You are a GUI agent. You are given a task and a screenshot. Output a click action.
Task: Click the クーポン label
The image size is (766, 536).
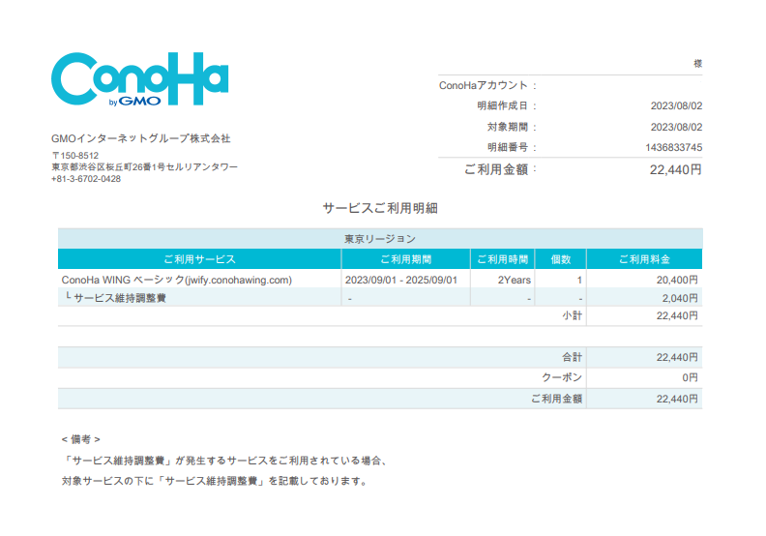562,377
